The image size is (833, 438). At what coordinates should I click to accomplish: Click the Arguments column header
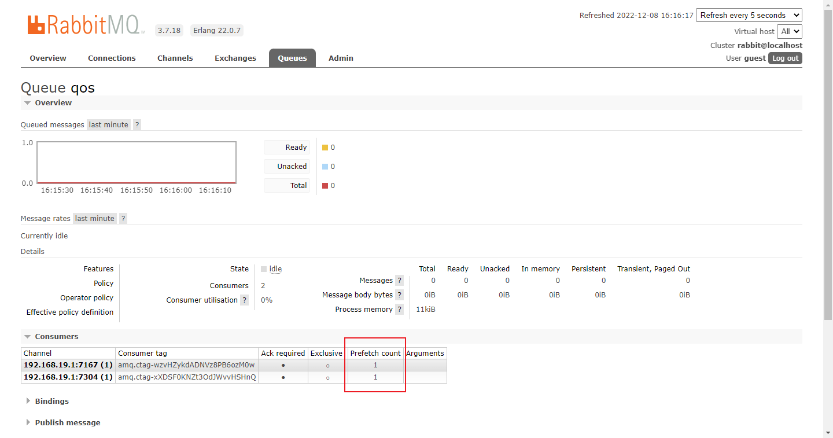point(425,353)
